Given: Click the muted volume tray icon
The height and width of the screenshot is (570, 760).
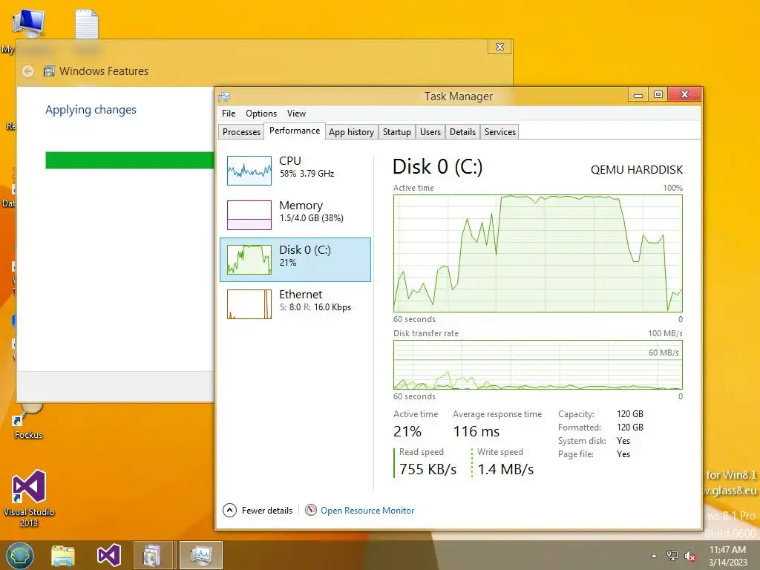Looking at the screenshot, I should tap(690, 556).
